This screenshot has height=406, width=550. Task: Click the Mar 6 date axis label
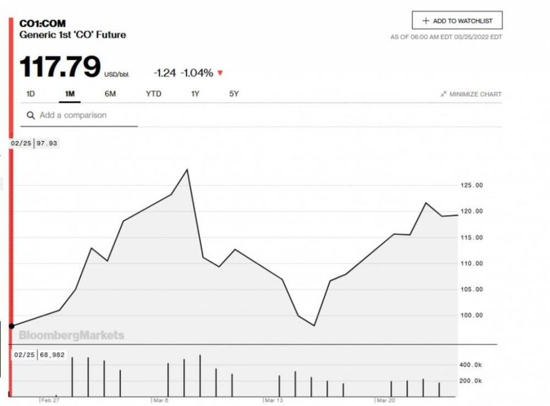[x=161, y=401]
